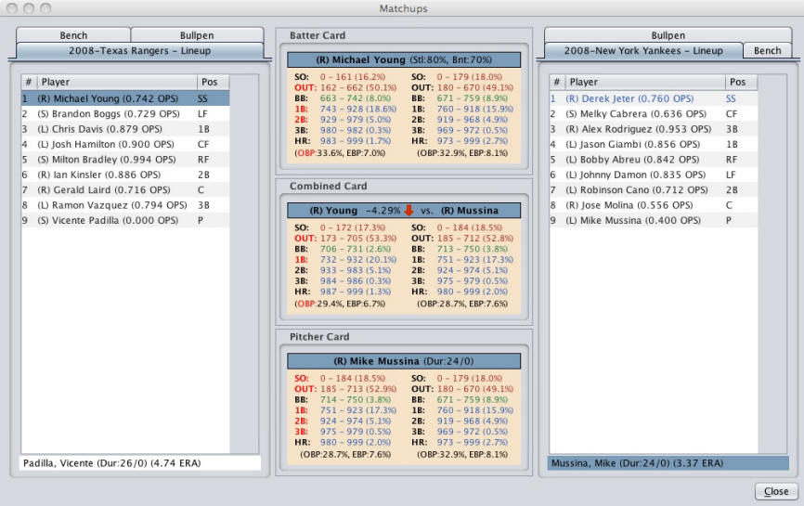
Task: Click the macOS zoom window button
Action: pos(45,8)
